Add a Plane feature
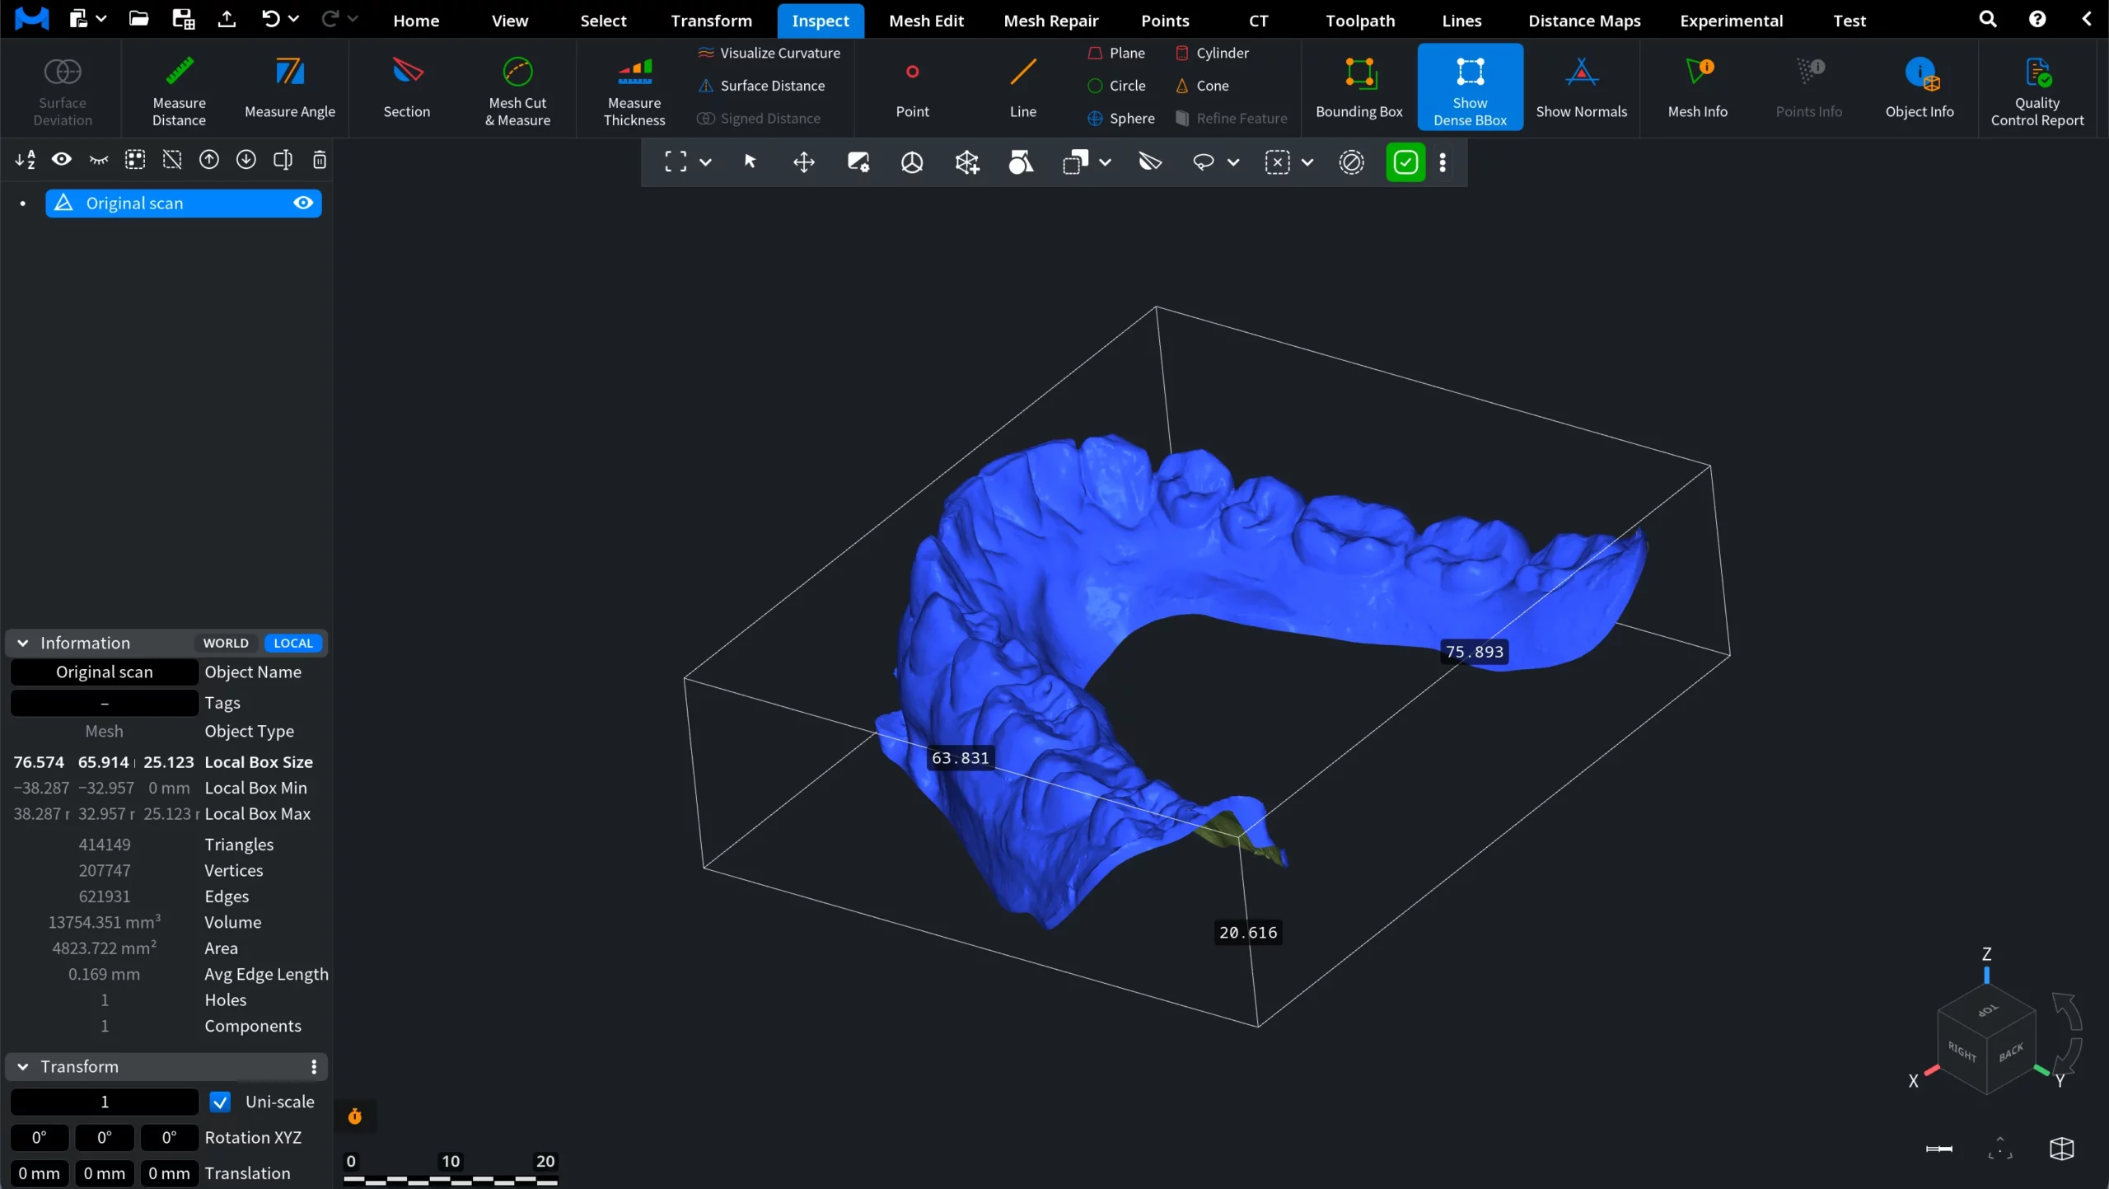The width and height of the screenshot is (2109, 1189). pos(1116,53)
